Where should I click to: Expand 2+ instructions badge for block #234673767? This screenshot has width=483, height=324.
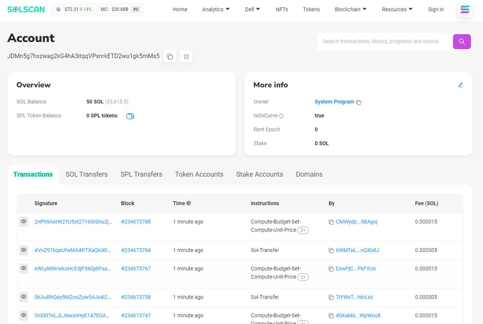(303, 277)
